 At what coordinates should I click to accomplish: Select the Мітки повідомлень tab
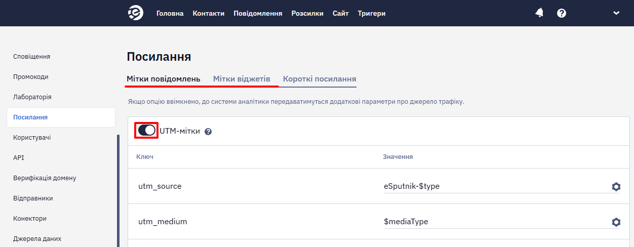[164, 79]
